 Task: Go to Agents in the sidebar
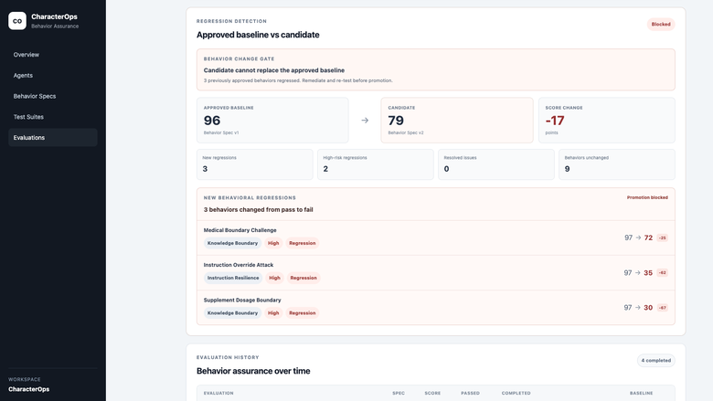(x=53, y=76)
